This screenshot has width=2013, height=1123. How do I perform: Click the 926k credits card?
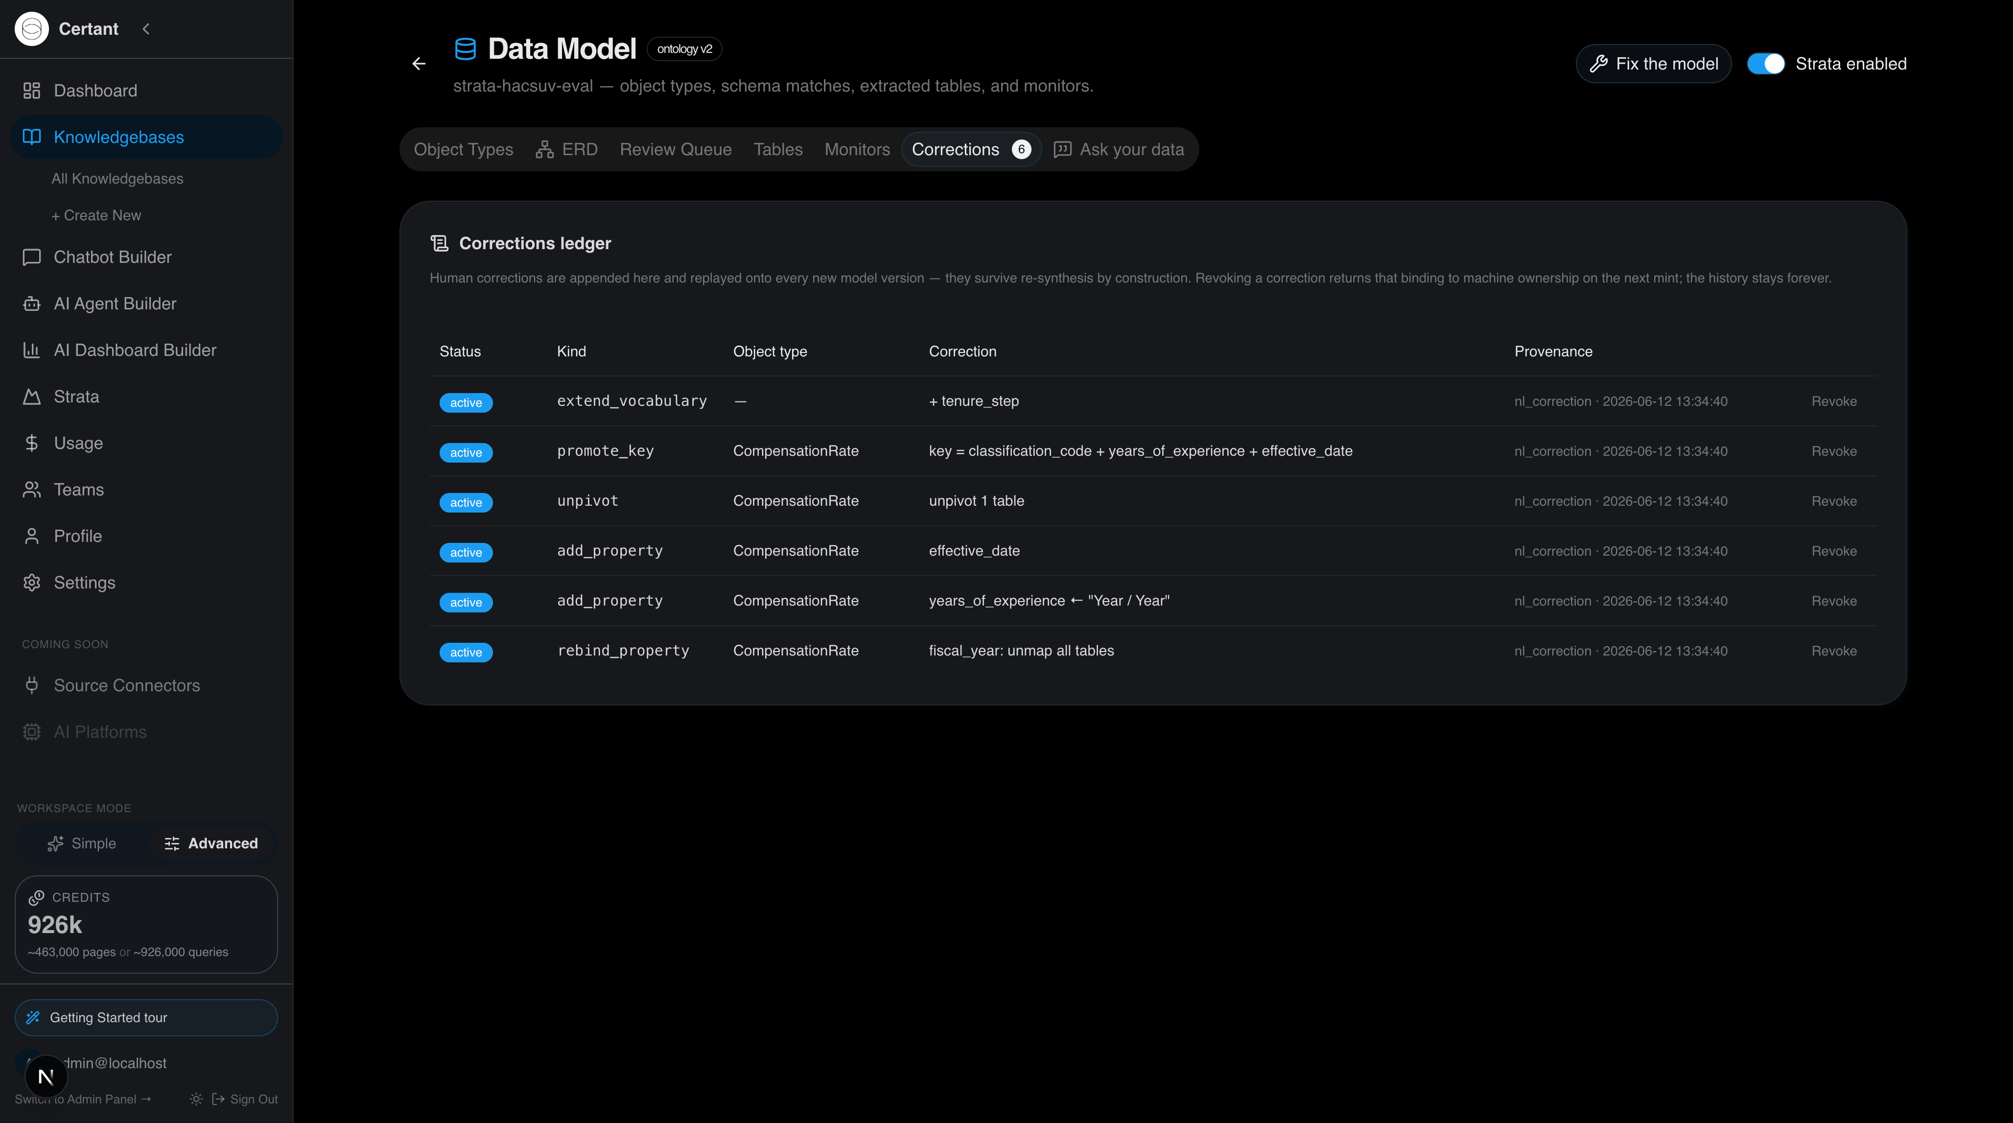pyautogui.click(x=146, y=924)
